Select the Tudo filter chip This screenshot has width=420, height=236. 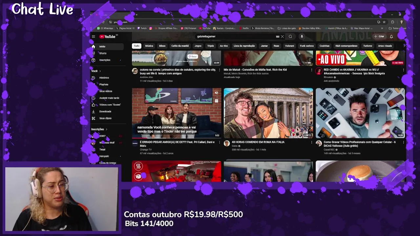point(136,46)
